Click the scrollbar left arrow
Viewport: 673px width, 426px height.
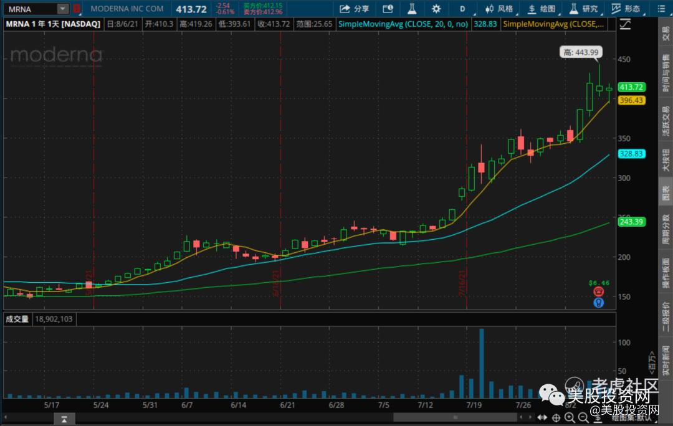[6, 417]
